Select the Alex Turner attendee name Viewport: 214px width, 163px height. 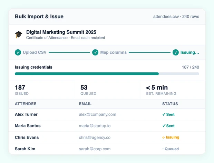[26, 114]
